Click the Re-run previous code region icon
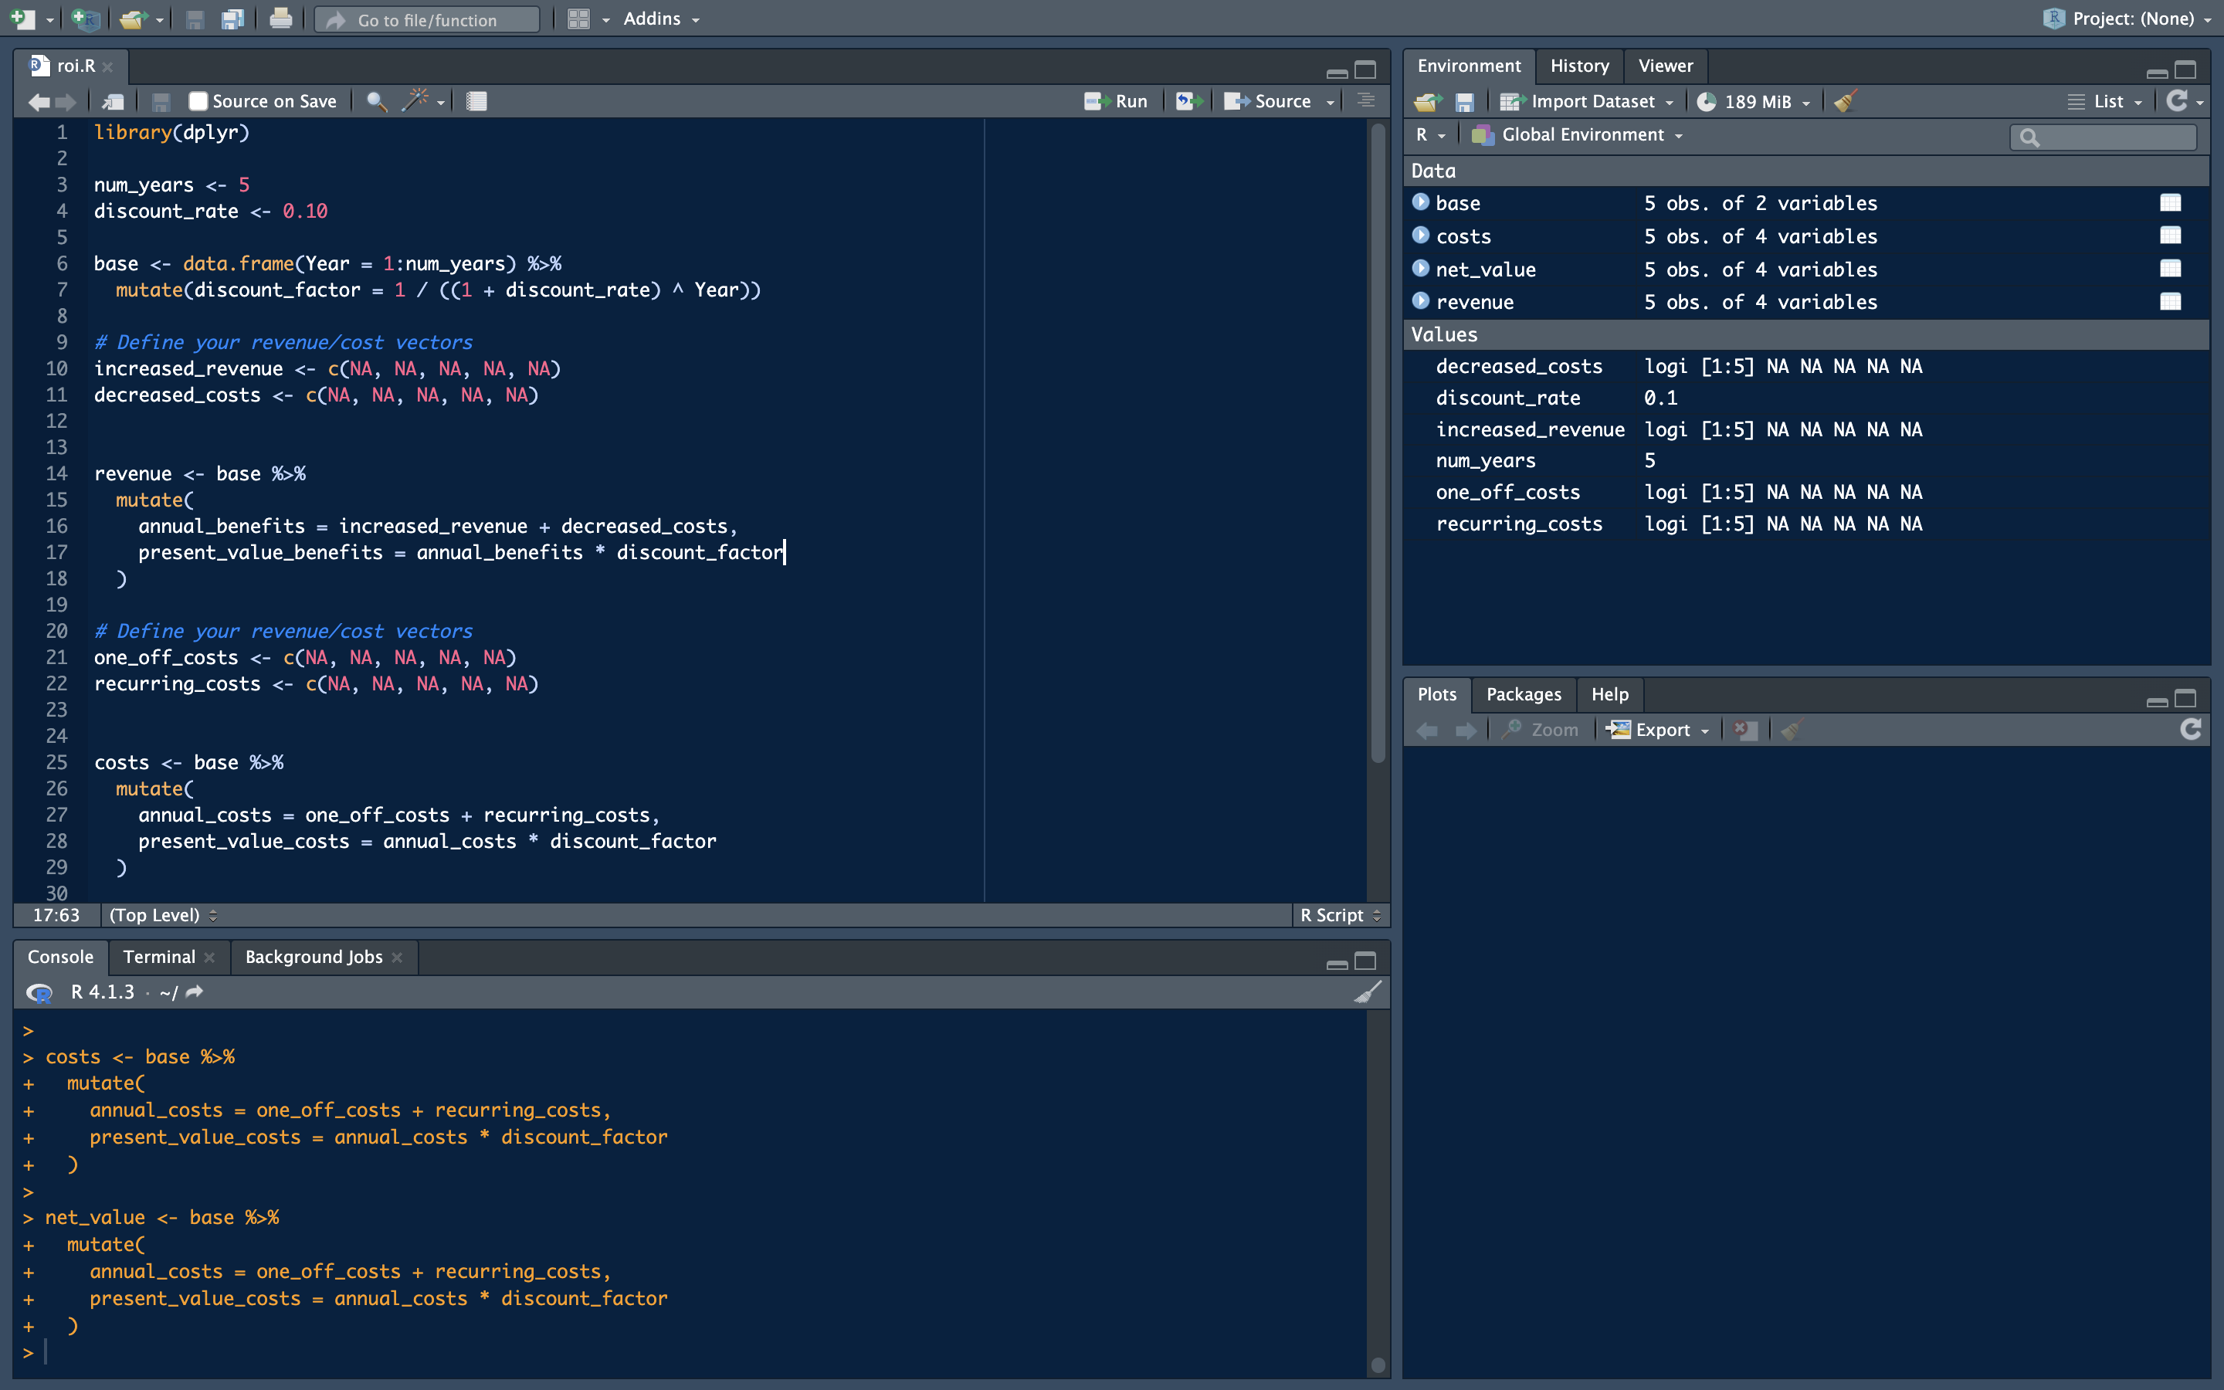 click(x=1188, y=101)
